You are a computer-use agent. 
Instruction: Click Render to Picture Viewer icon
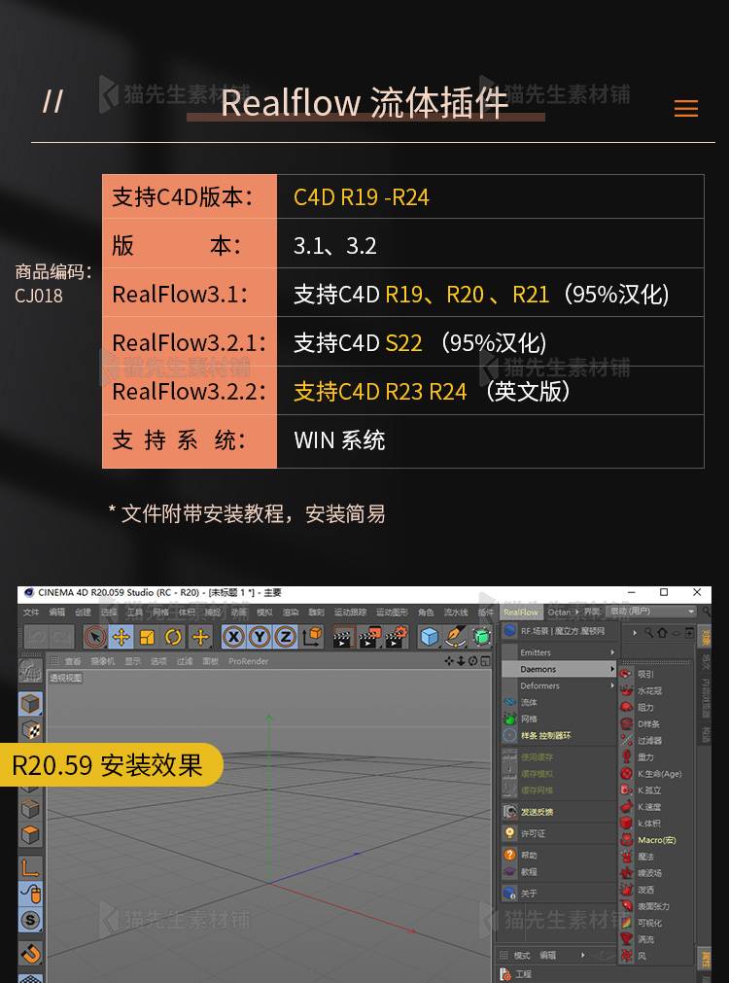click(369, 637)
